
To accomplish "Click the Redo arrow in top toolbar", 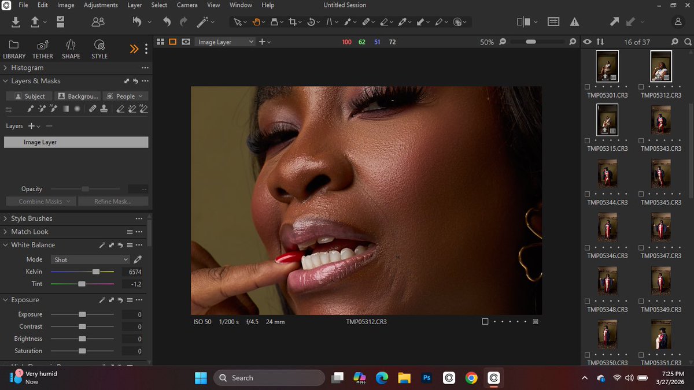I will tap(183, 22).
